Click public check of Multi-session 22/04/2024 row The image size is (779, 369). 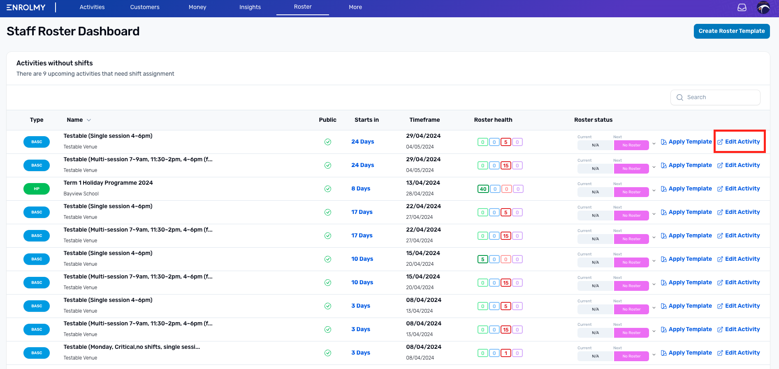tap(328, 236)
